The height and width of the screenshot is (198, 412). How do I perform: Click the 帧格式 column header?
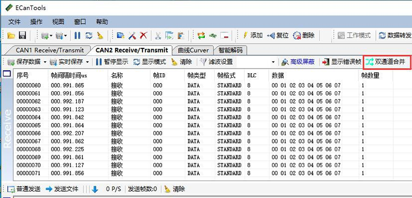(x=230, y=76)
